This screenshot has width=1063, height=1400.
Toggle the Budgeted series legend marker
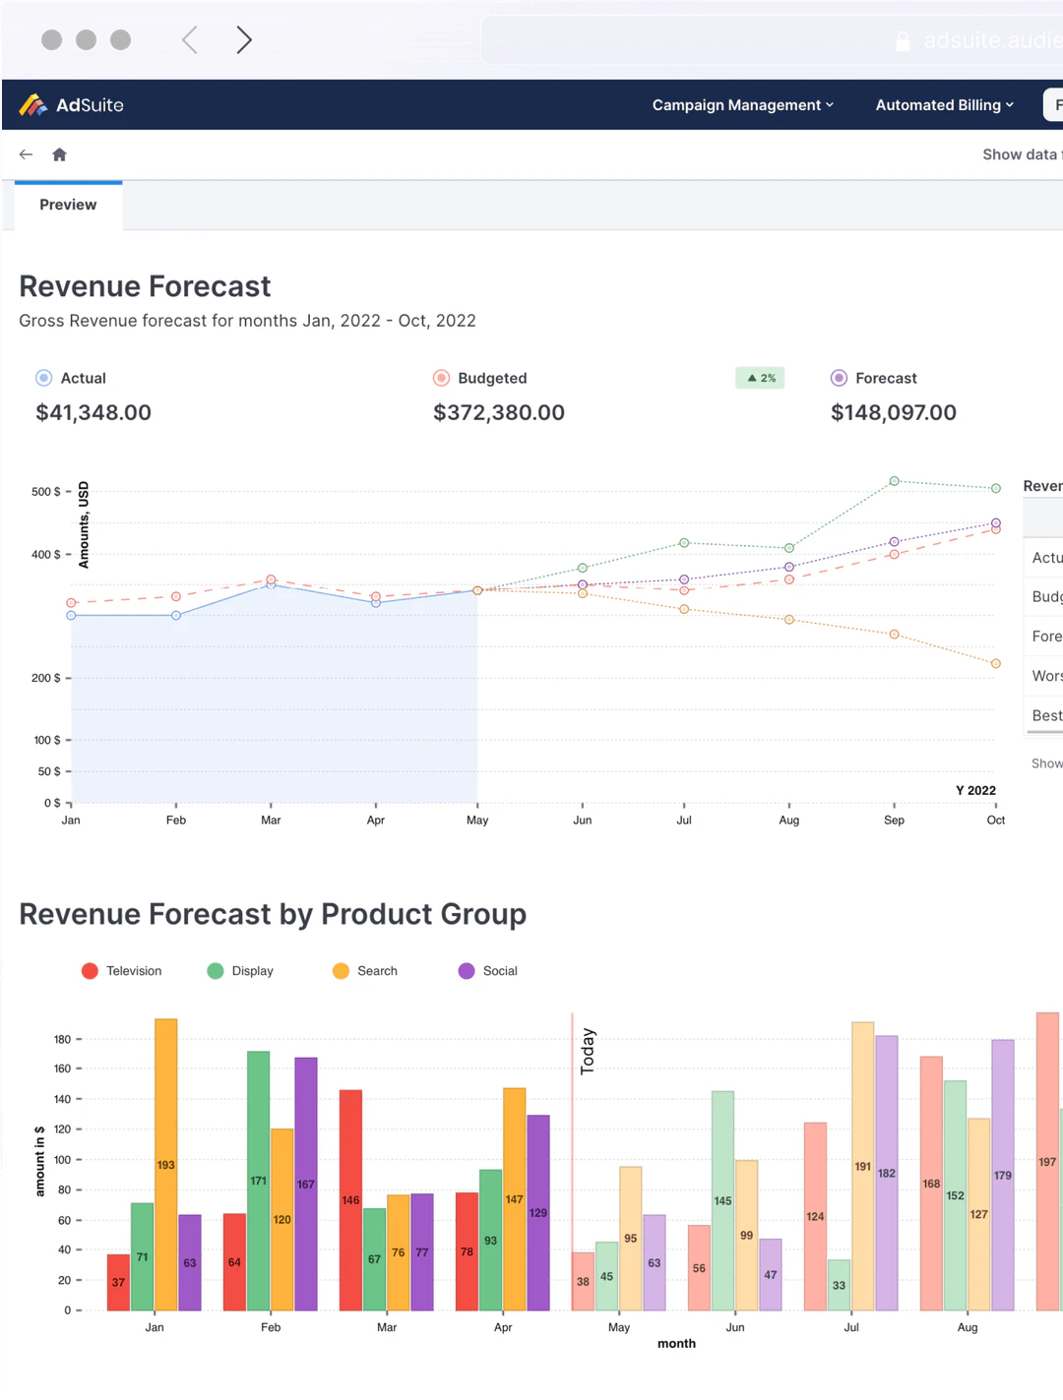(440, 378)
